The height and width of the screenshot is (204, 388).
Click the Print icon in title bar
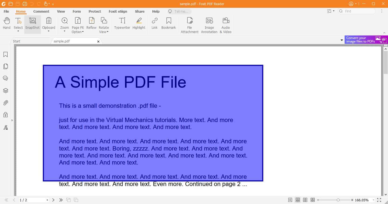click(x=25, y=4)
